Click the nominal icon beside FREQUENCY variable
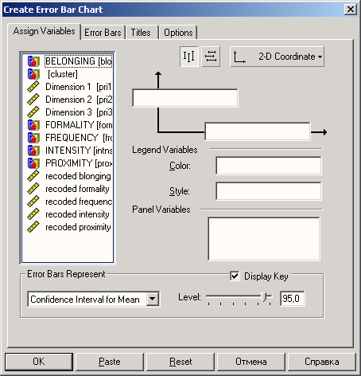This screenshot has width=361, height=376. tap(33, 138)
